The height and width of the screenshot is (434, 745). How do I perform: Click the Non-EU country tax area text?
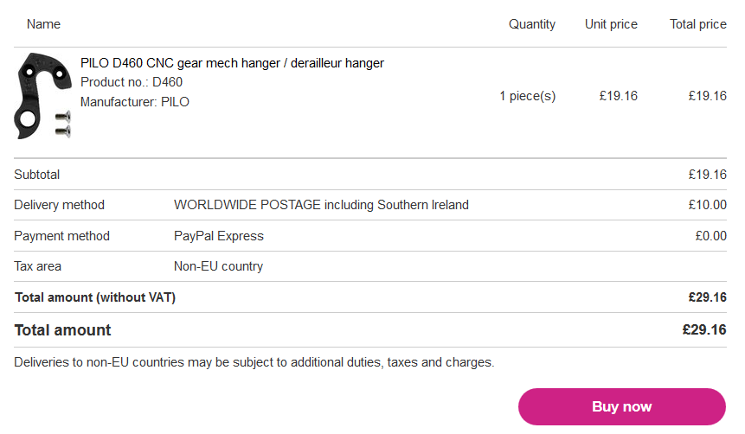(x=218, y=266)
